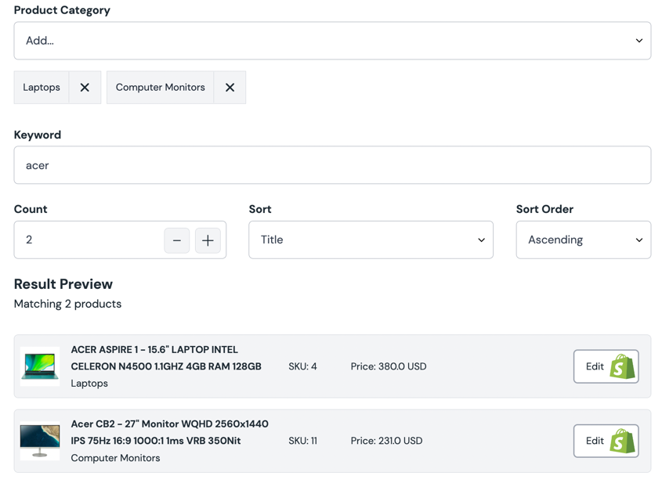Click the Acer Aspire 1 product title
The width and height of the screenshot is (662, 483).
165,358
